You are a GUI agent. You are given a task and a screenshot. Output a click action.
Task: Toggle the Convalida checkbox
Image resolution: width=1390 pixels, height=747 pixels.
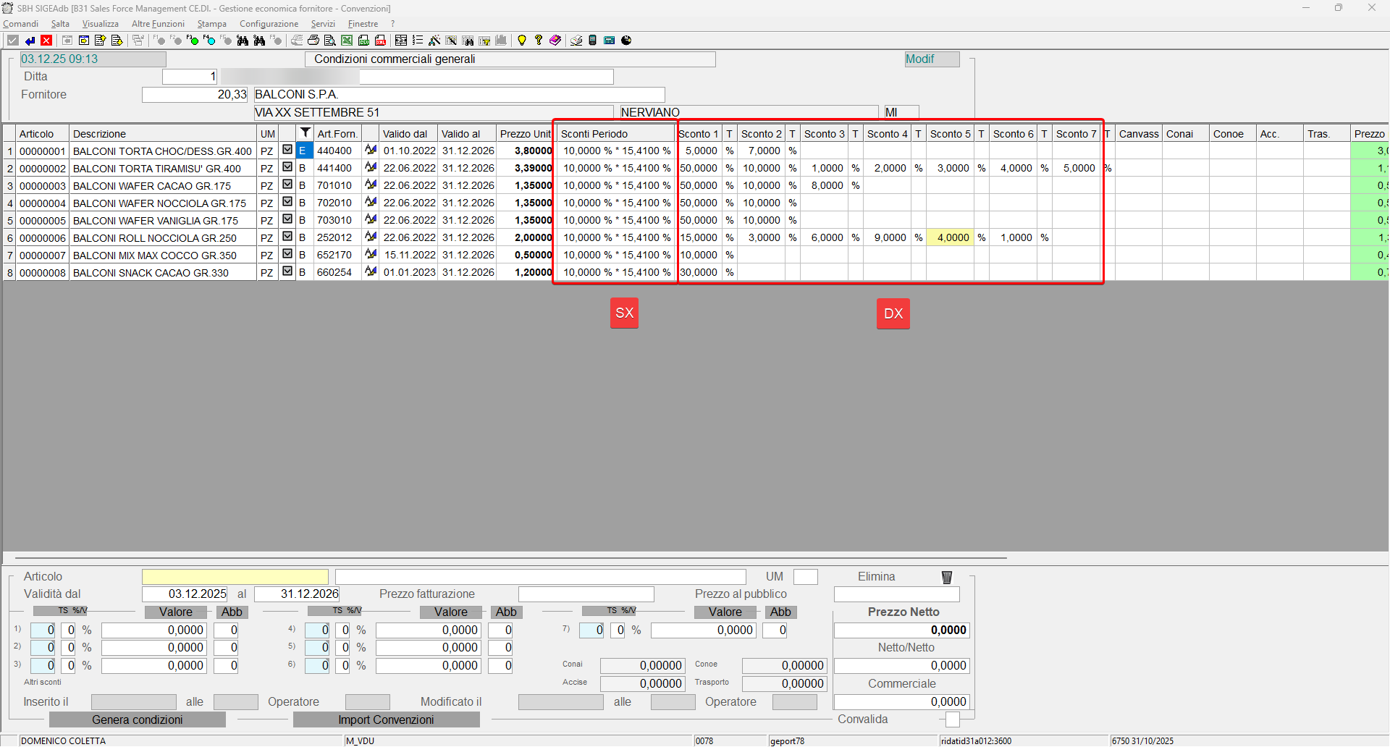pyautogui.click(x=952, y=719)
